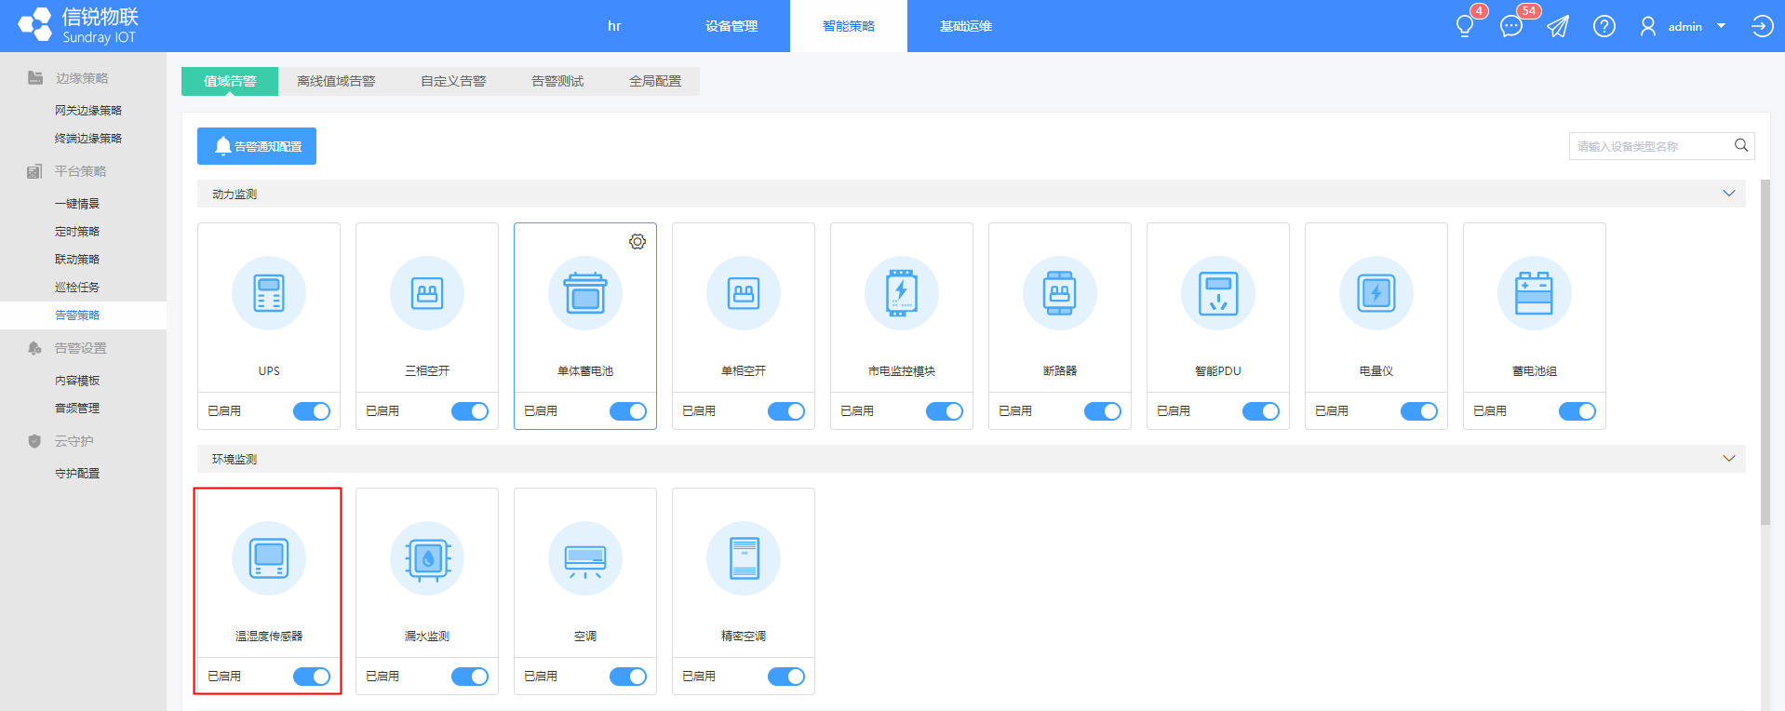This screenshot has width=1785, height=711.
Task: Open the admin account dropdown arrow
Action: [x=1721, y=26]
